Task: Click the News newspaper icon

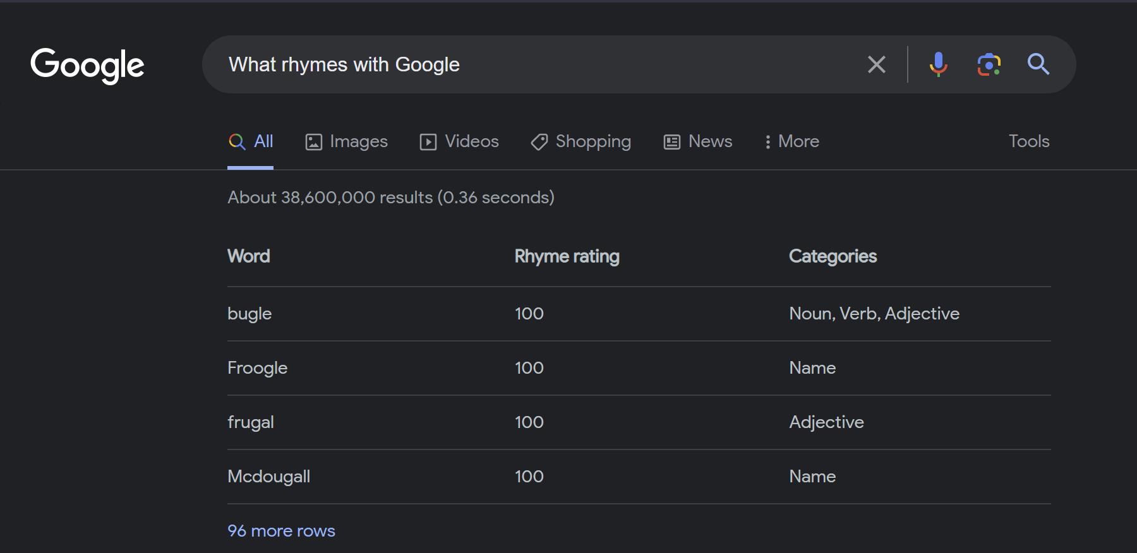Action: (672, 142)
